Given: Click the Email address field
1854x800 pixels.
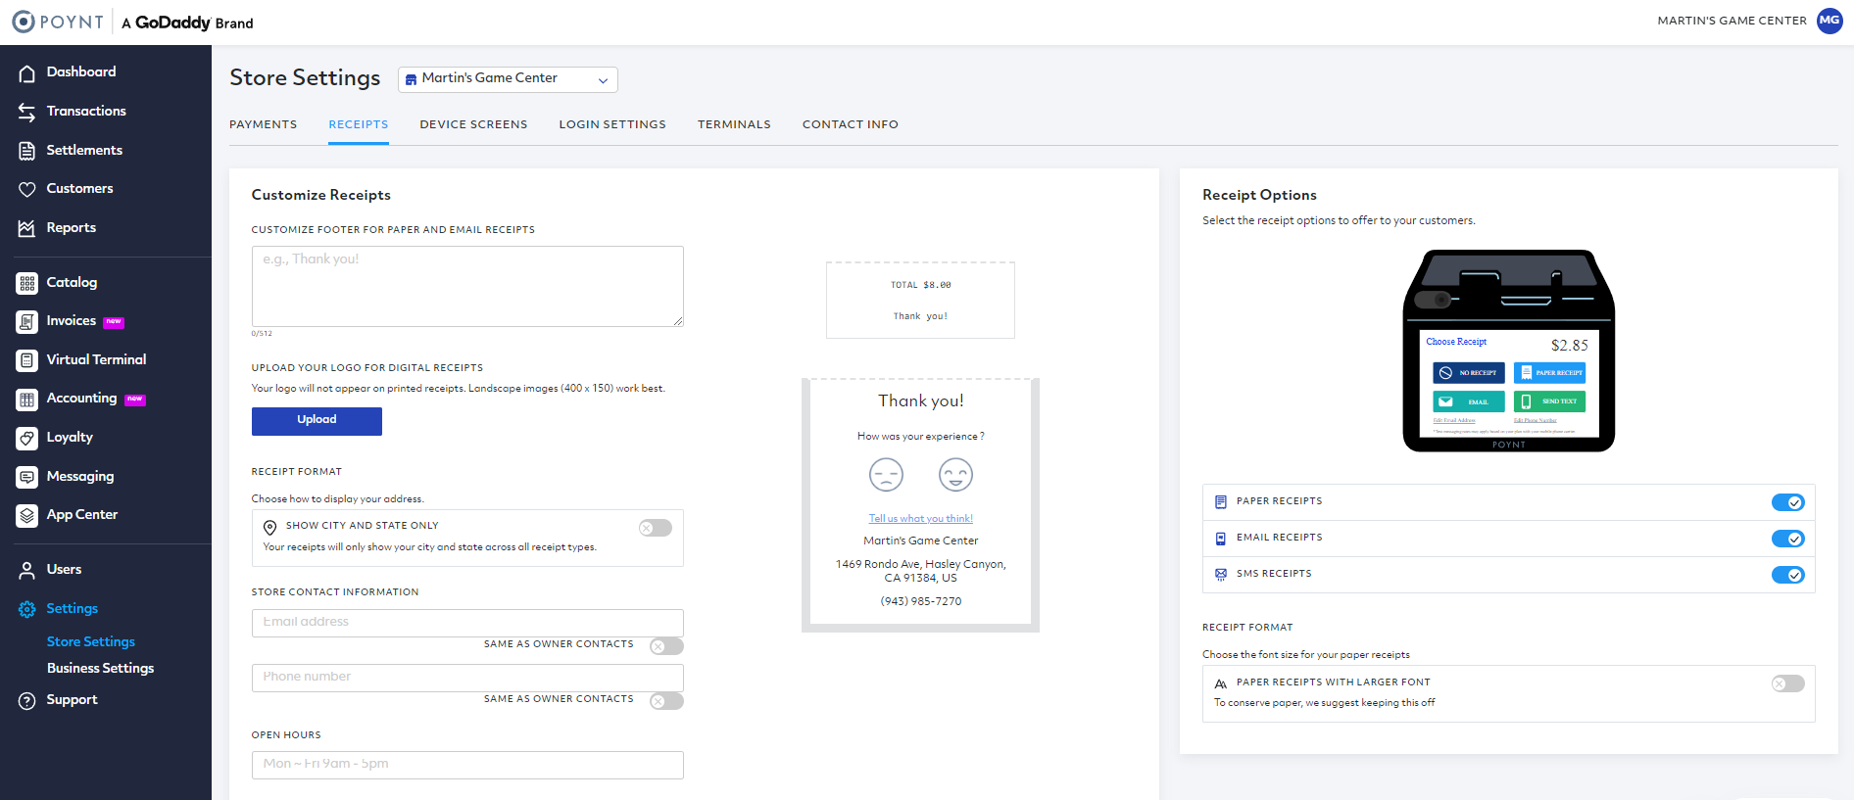Looking at the screenshot, I should click(x=467, y=623).
